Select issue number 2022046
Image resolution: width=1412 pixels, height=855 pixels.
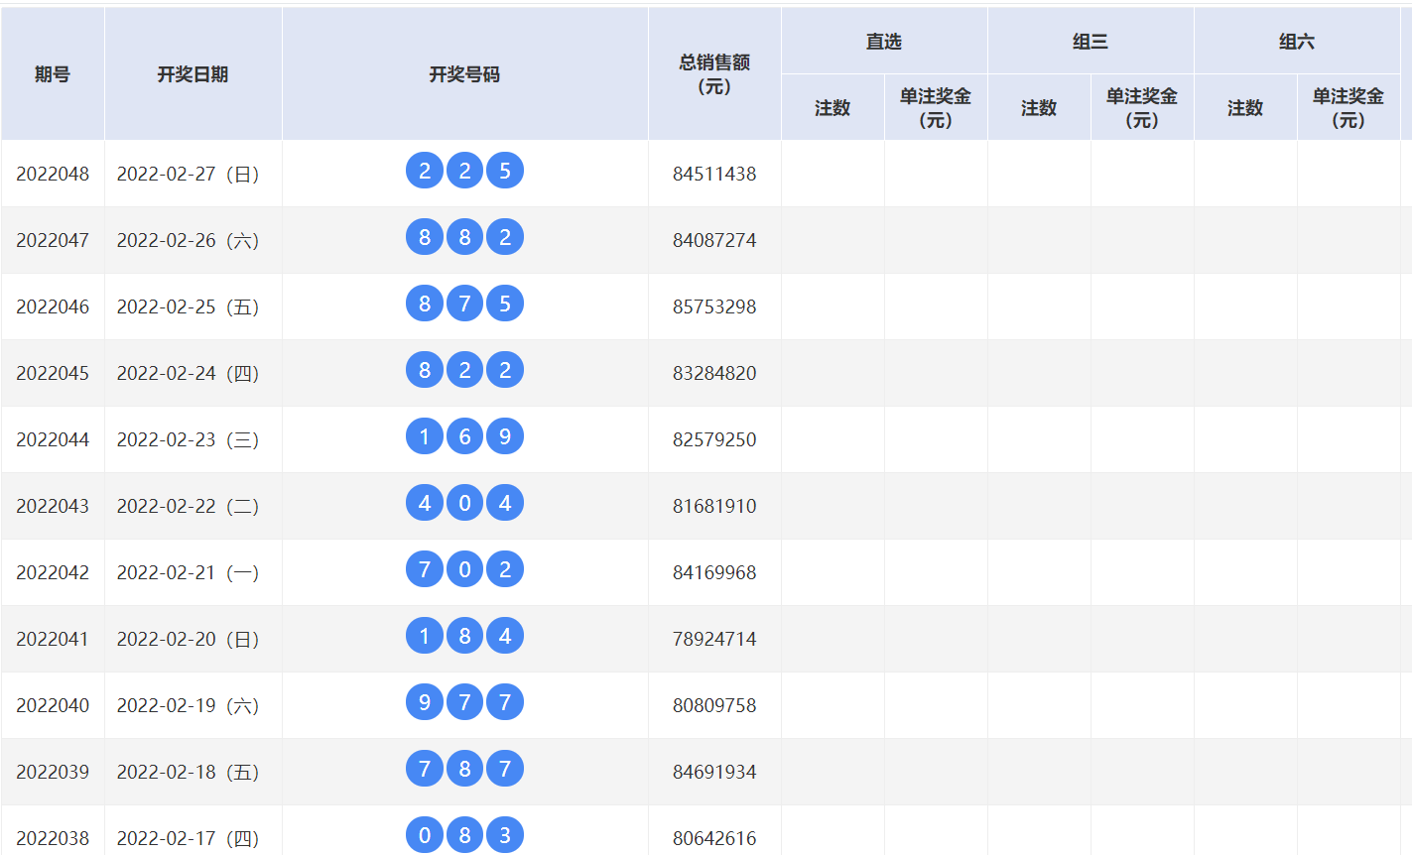tap(53, 306)
